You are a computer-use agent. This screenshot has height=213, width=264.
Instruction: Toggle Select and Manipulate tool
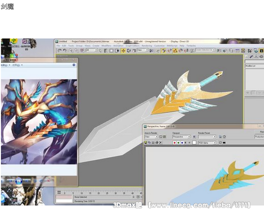click(x=158, y=50)
